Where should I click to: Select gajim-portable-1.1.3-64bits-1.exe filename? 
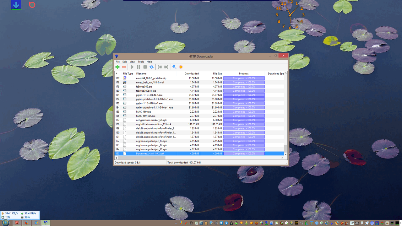(154, 107)
